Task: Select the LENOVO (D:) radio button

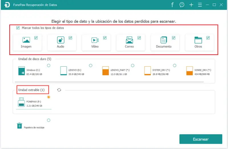Action: pyautogui.click(x=91, y=66)
